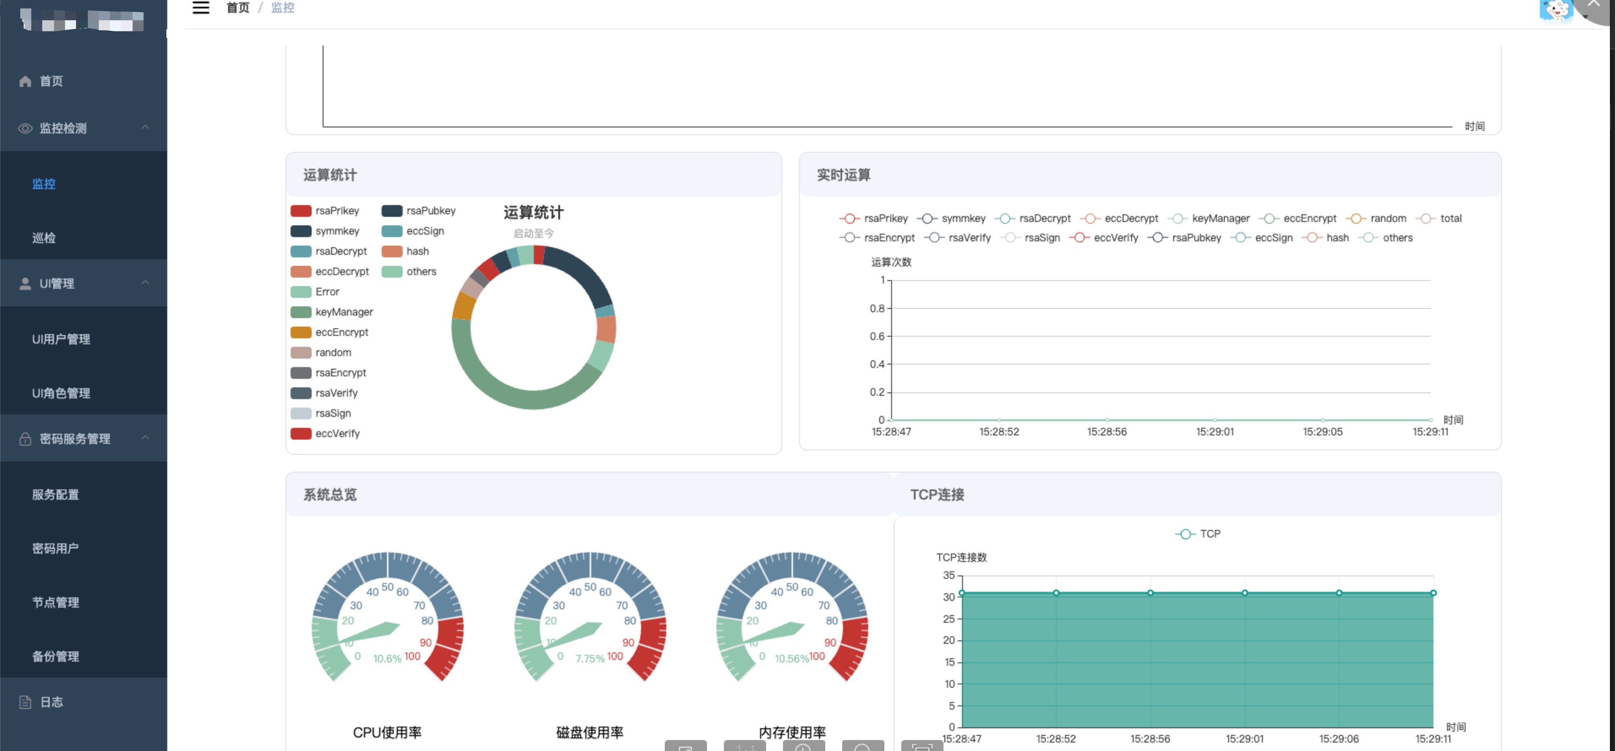
Task: Click the 运算次数 axis label
Action: coord(891,262)
